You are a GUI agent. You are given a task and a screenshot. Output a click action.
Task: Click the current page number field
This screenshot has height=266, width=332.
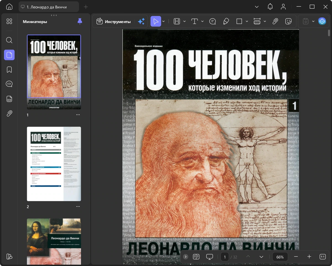click(225, 257)
